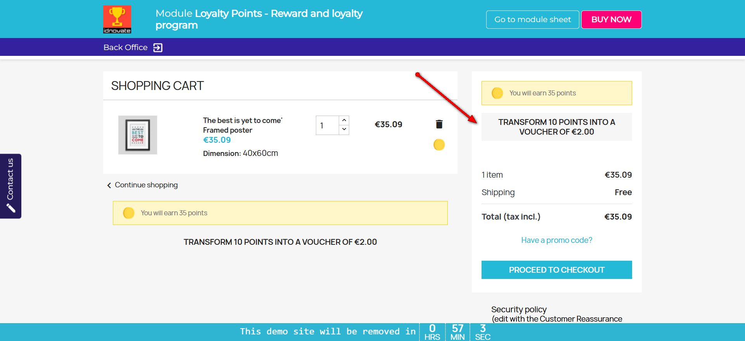Image resolution: width=745 pixels, height=341 pixels.
Task: Click the pencil icon on Contact us tab
Action: pyautogui.click(x=11, y=208)
